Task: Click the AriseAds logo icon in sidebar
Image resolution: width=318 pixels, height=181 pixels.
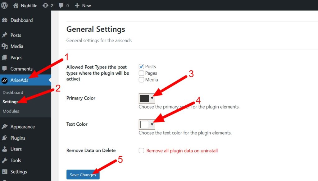Action: [5, 81]
